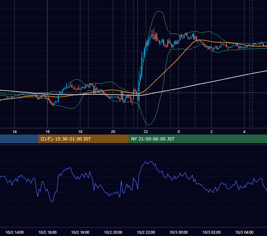Click the ロンドン 15:30-21:00 JST session bar
267x236 pixels.
coord(83,139)
